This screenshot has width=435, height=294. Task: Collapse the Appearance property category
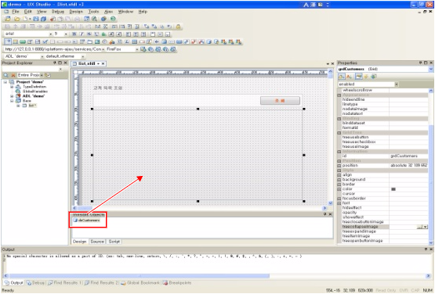tap(339, 95)
